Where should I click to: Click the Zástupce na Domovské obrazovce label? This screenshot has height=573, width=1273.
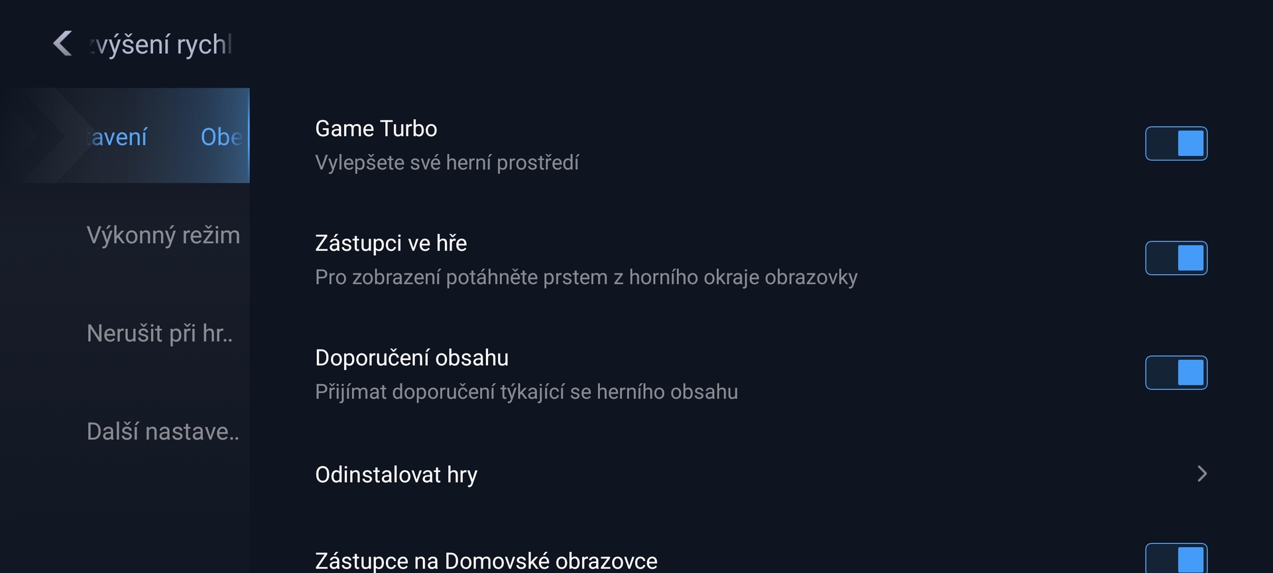485,560
